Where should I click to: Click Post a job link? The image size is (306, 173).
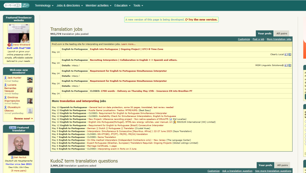[258, 39]
